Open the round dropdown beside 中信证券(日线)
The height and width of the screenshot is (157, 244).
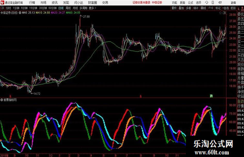click(x=20, y=13)
